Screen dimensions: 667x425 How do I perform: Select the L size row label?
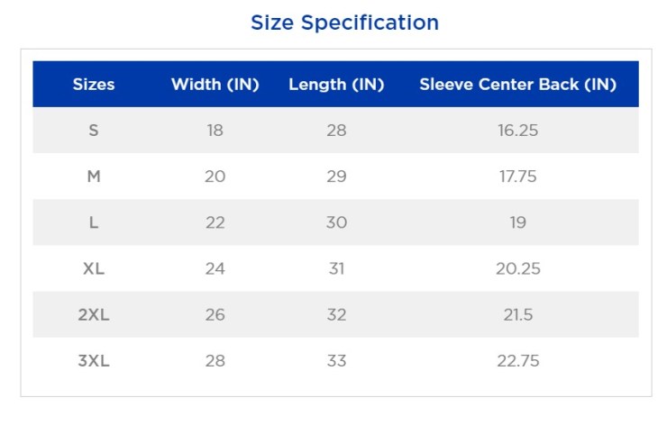[x=94, y=222]
